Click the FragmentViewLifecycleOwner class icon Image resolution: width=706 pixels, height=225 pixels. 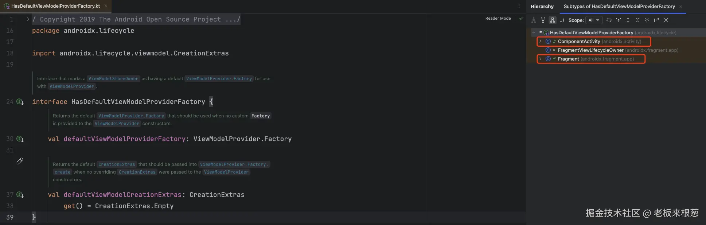[548, 50]
